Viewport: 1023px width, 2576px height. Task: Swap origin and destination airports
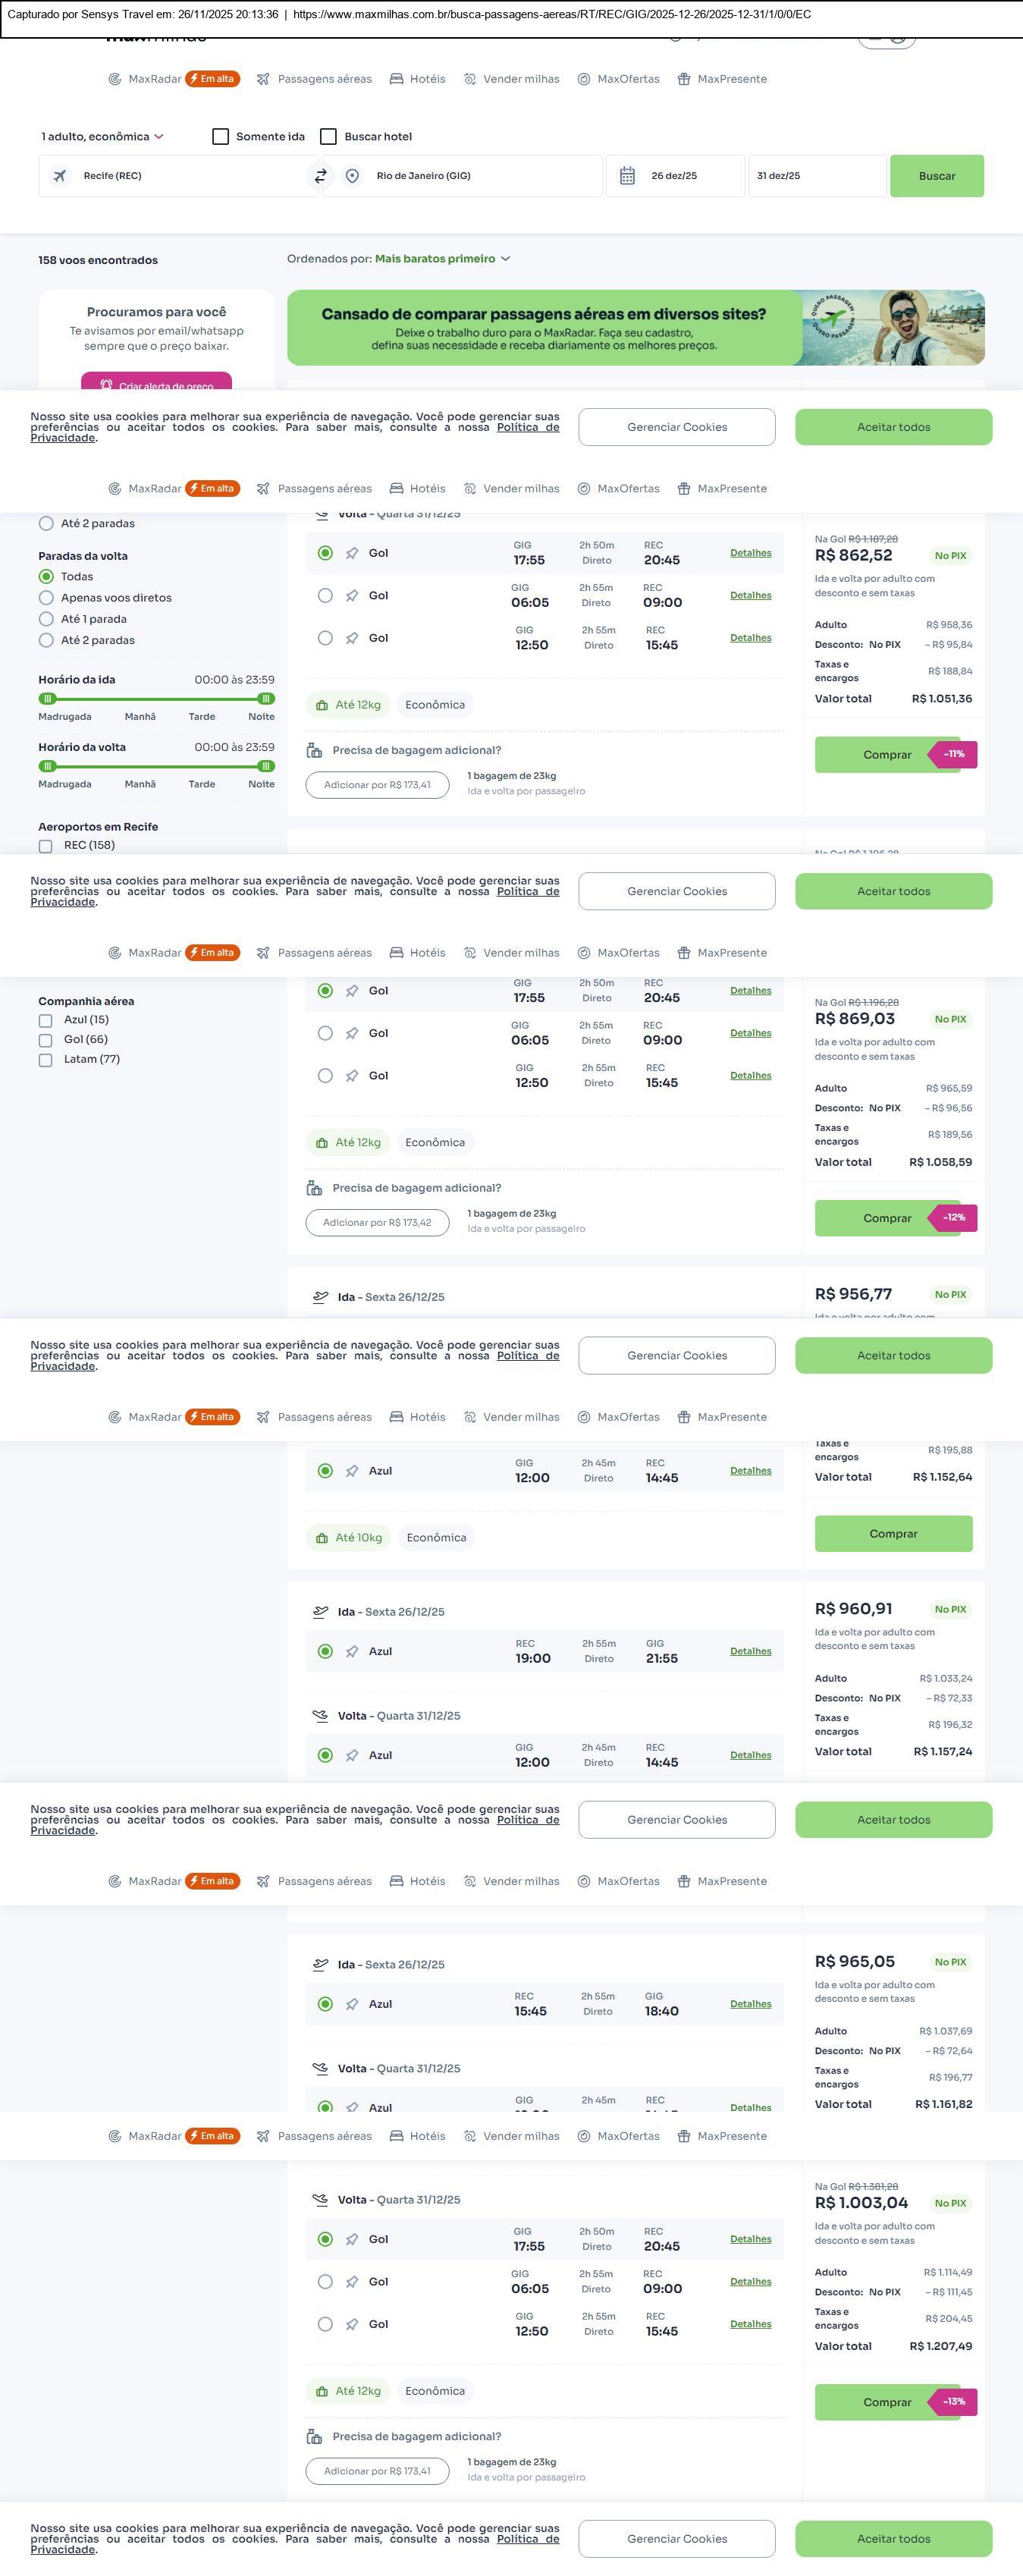(321, 176)
